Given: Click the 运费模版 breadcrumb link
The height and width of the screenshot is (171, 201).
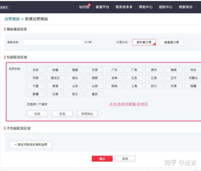Looking at the screenshot, I should (12, 19).
